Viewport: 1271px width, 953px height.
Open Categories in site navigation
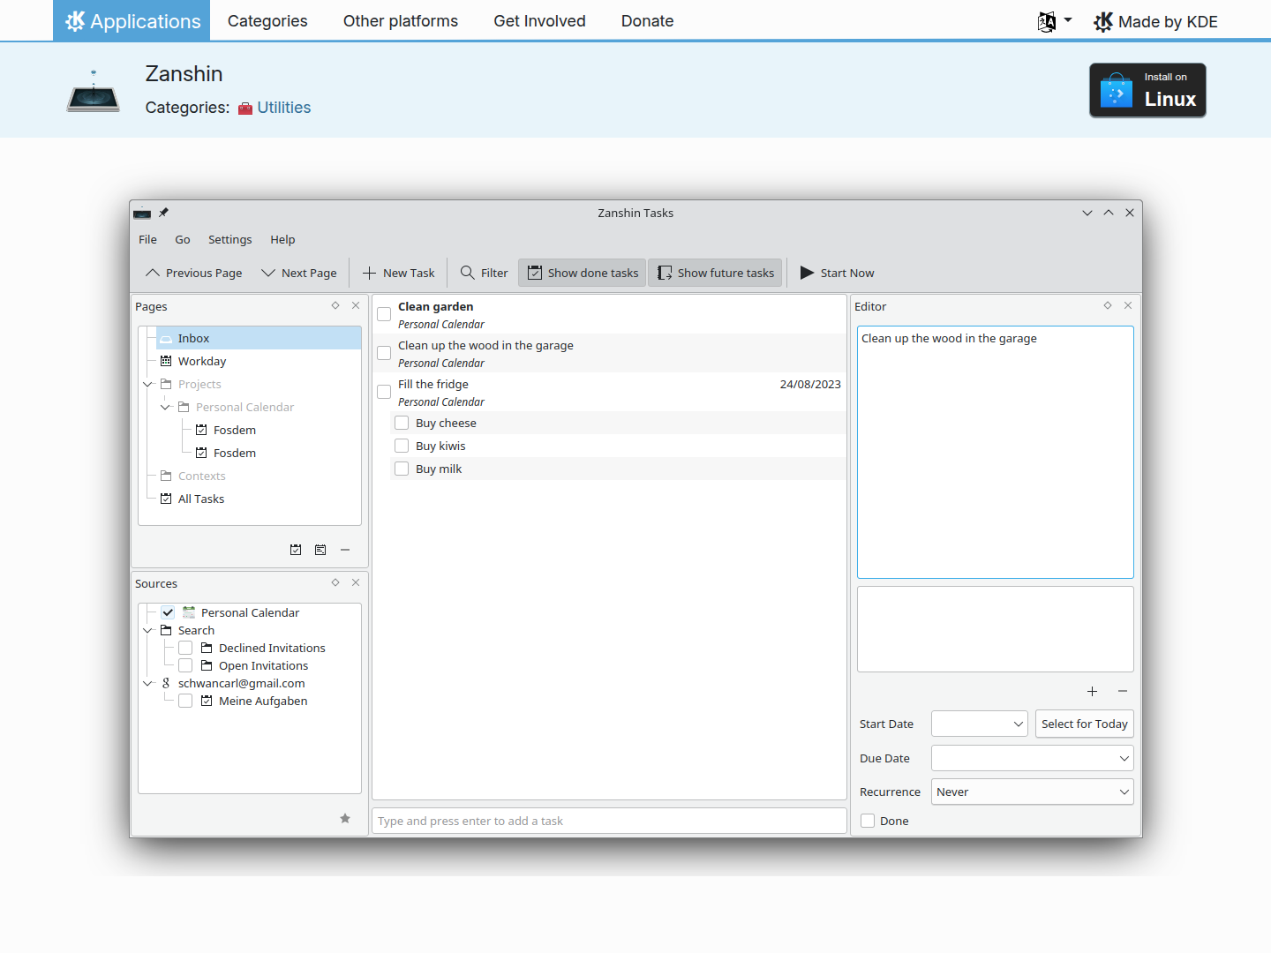point(267,20)
